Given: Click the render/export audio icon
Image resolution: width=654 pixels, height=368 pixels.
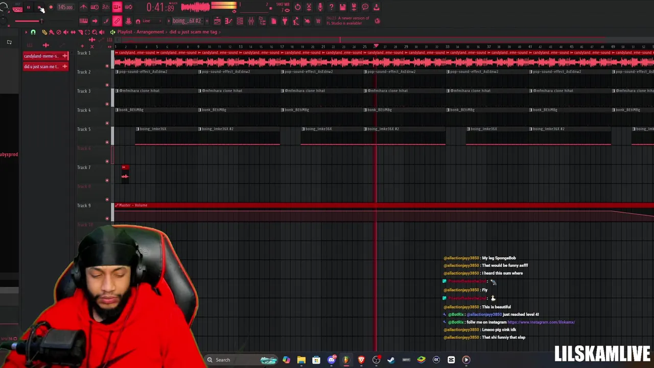Looking at the screenshot, I should click(354, 7).
